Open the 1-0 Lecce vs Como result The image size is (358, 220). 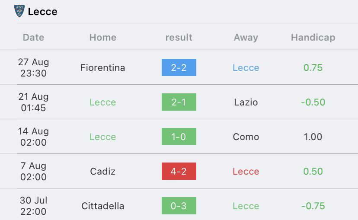point(179,137)
